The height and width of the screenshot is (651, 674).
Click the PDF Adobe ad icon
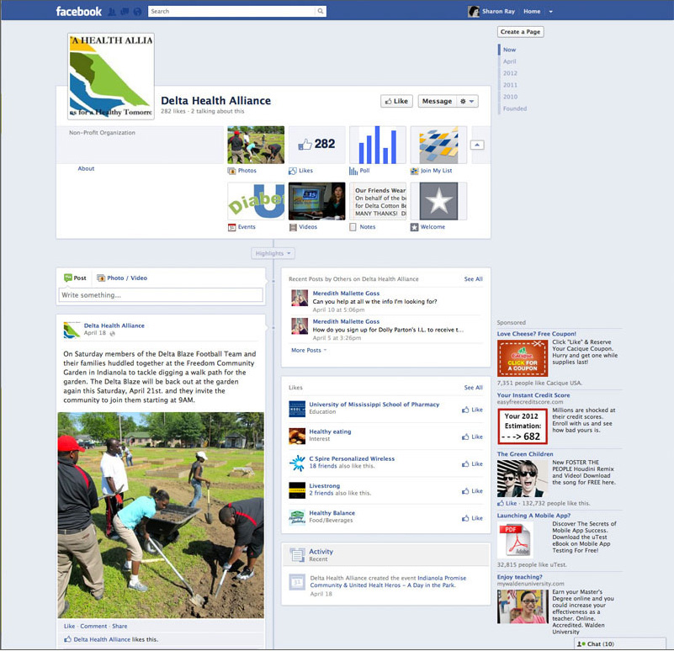point(515,540)
